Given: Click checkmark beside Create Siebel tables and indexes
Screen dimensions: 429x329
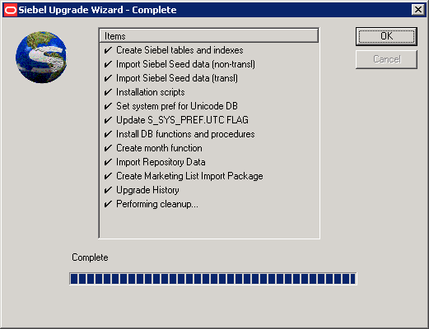Looking at the screenshot, I should coord(108,50).
